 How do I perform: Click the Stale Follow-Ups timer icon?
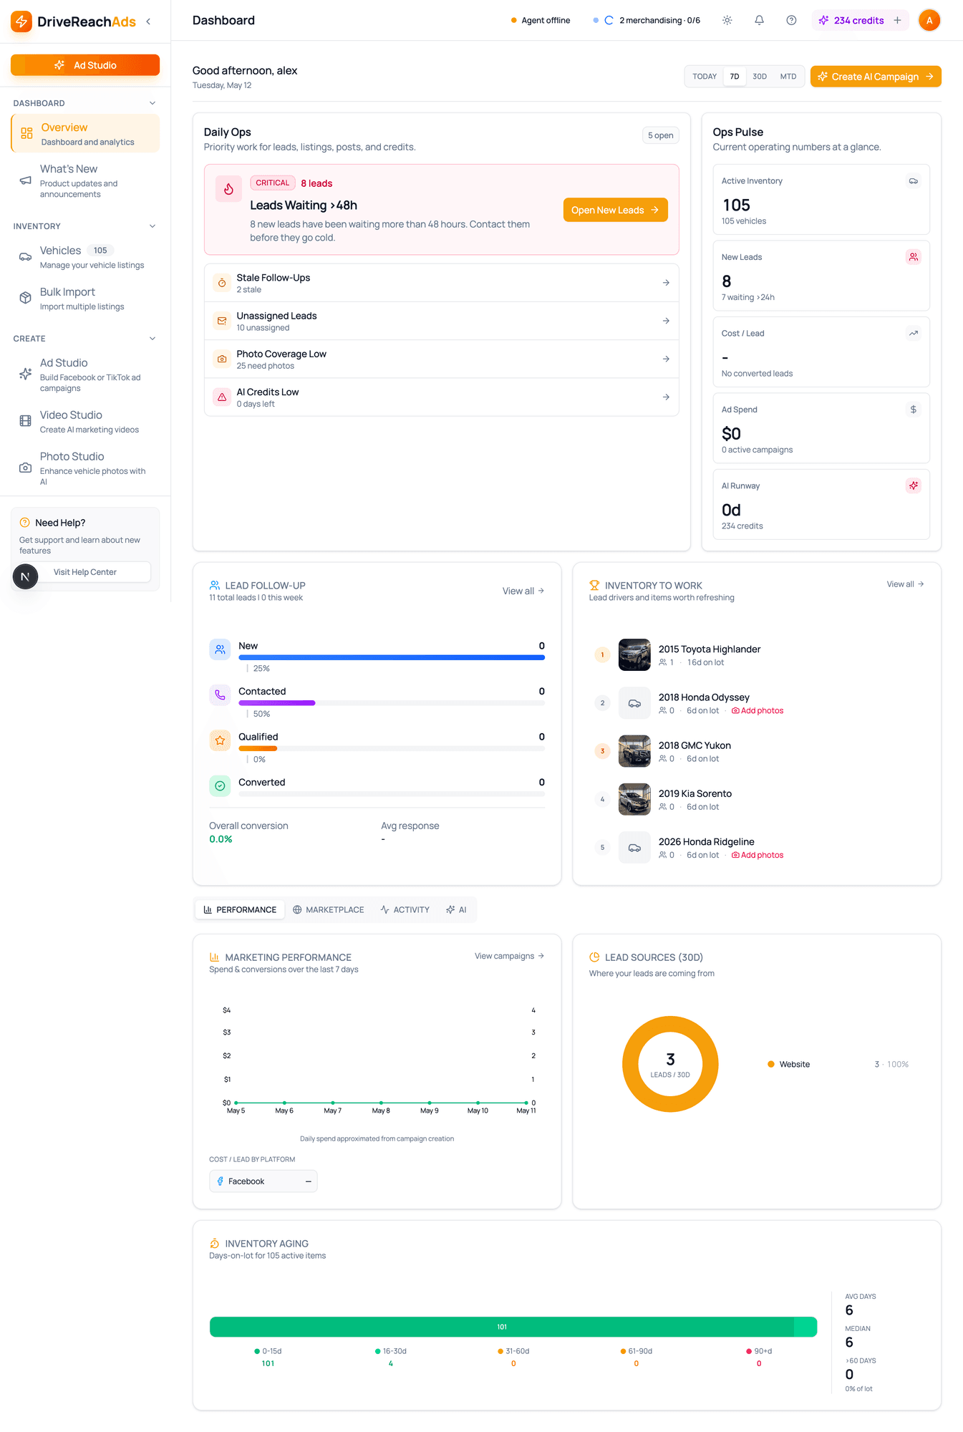tap(222, 283)
